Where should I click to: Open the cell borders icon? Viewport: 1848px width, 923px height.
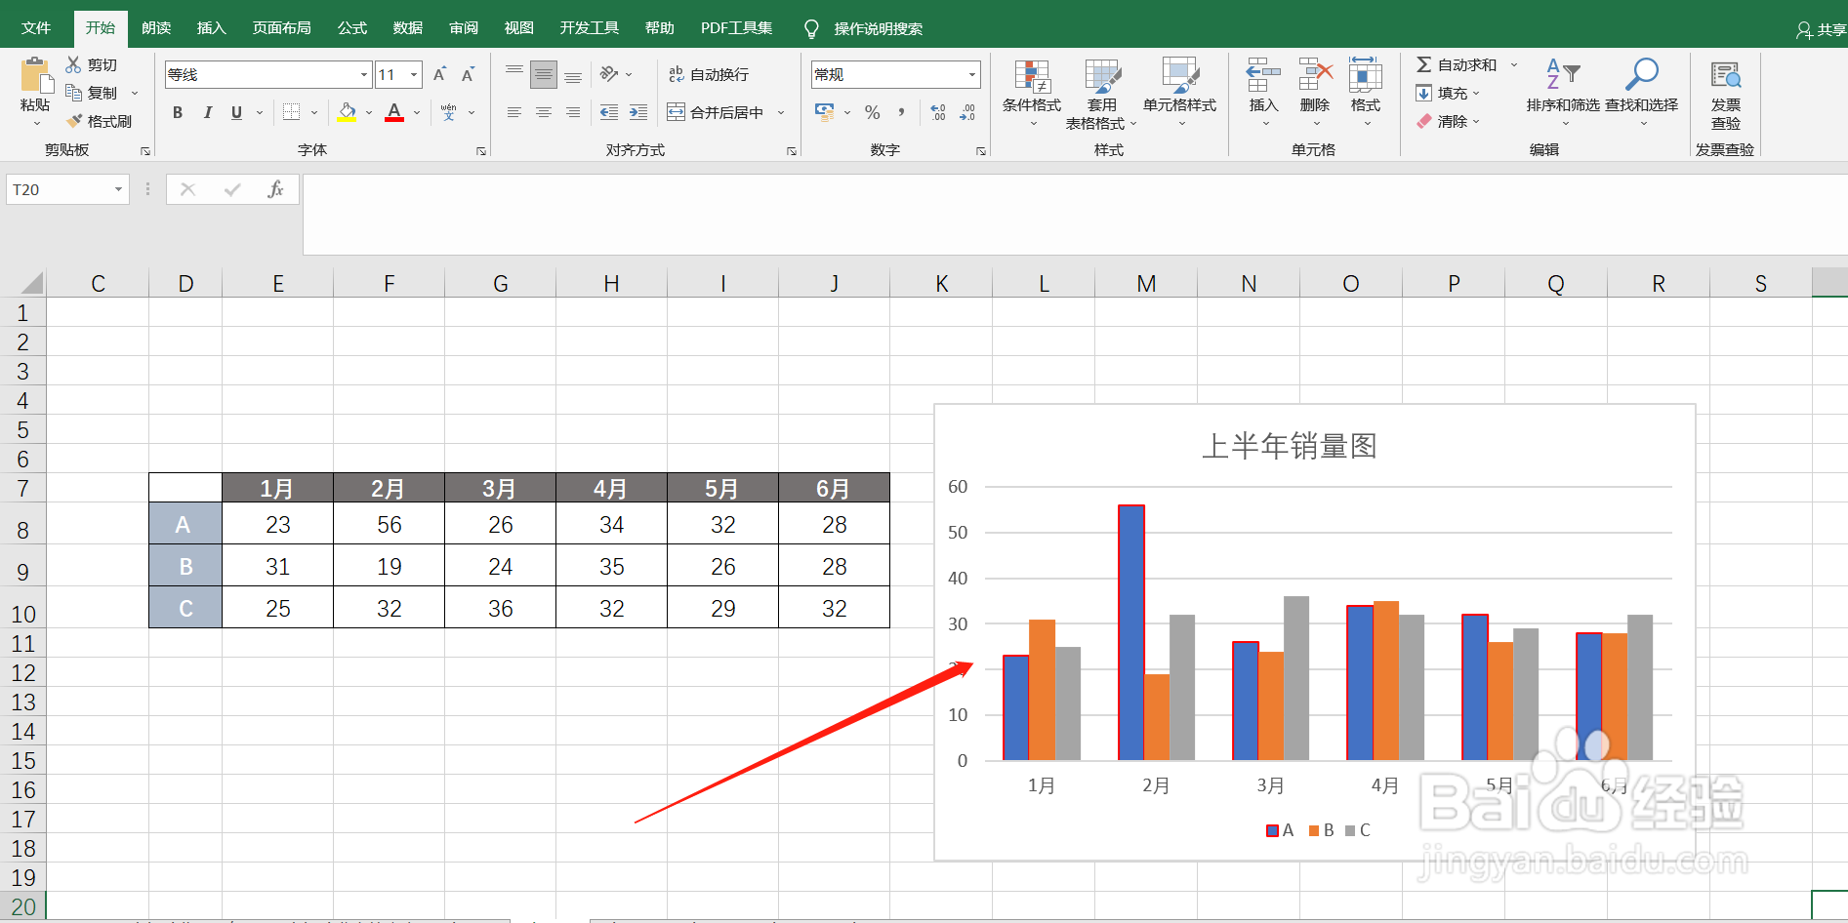tap(291, 113)
